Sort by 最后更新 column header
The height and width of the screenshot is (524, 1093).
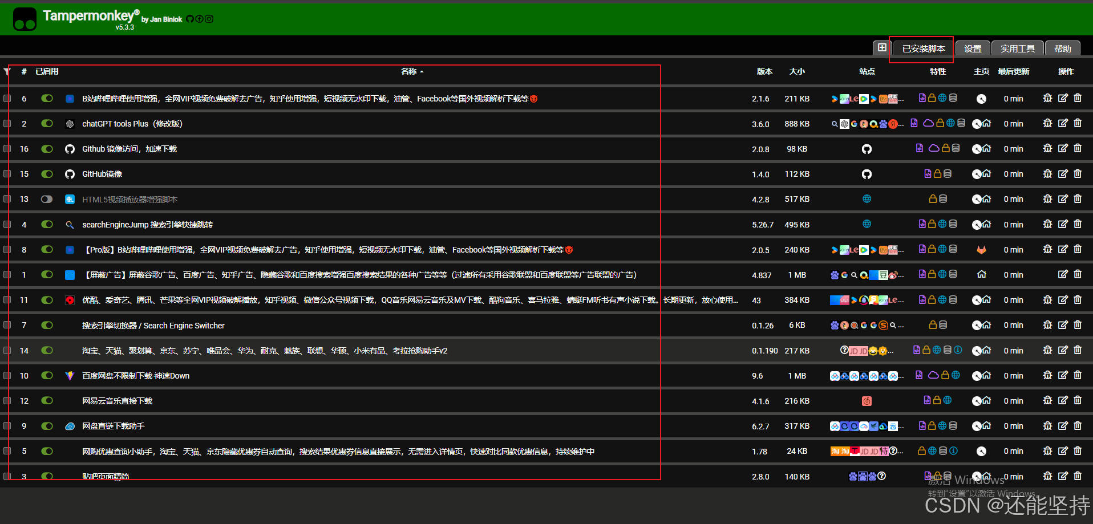[1013, 71]
